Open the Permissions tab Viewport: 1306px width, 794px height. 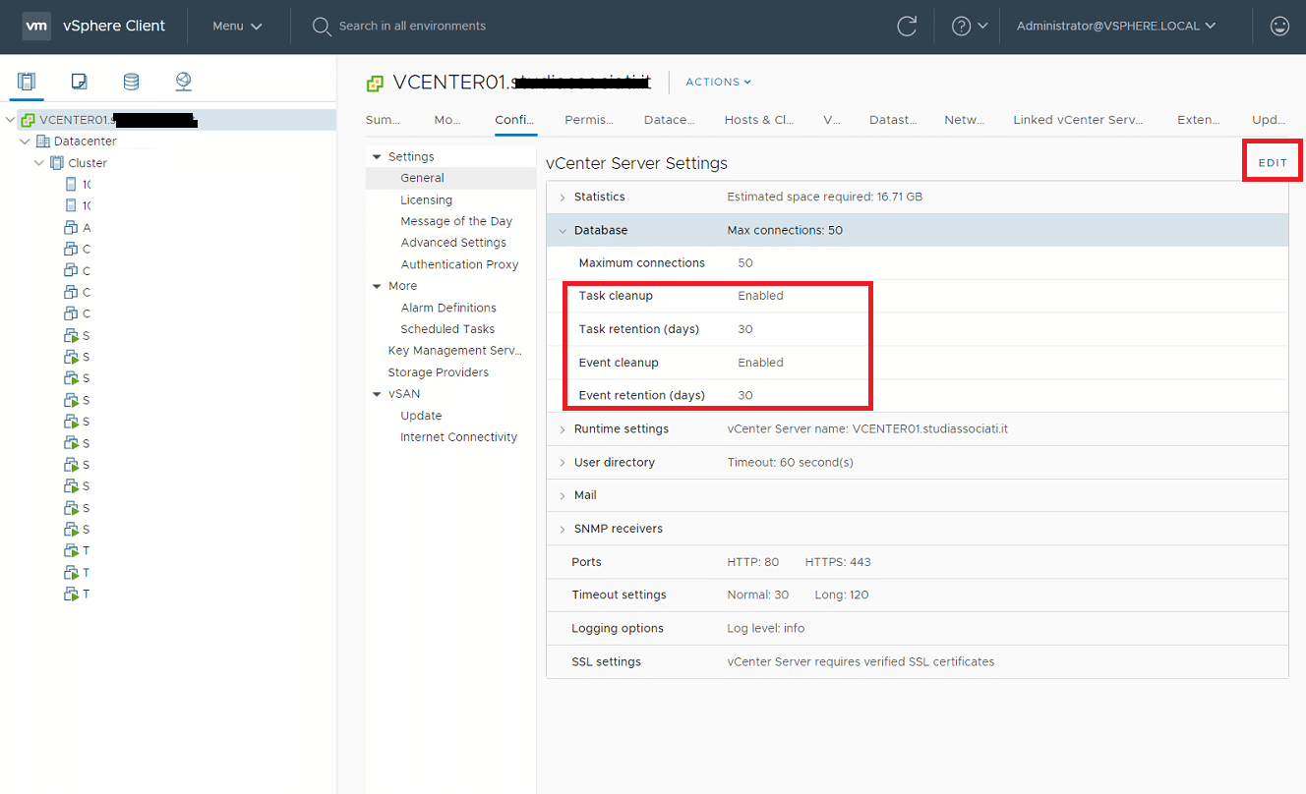coord(589,120)
